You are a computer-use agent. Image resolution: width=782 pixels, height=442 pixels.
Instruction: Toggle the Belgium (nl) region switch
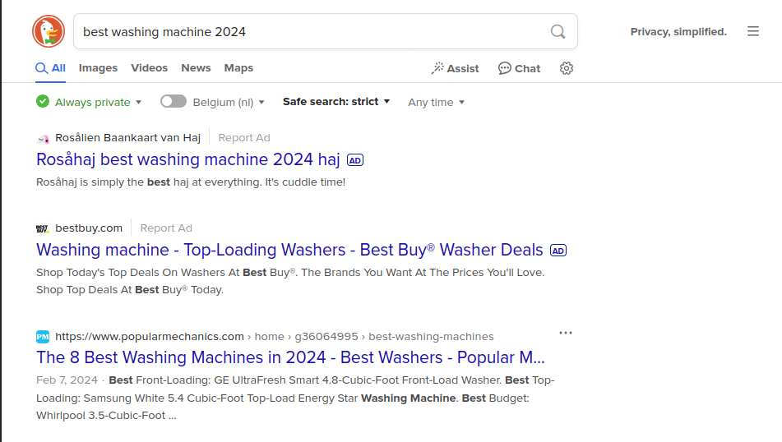click(x=173, y=102)
